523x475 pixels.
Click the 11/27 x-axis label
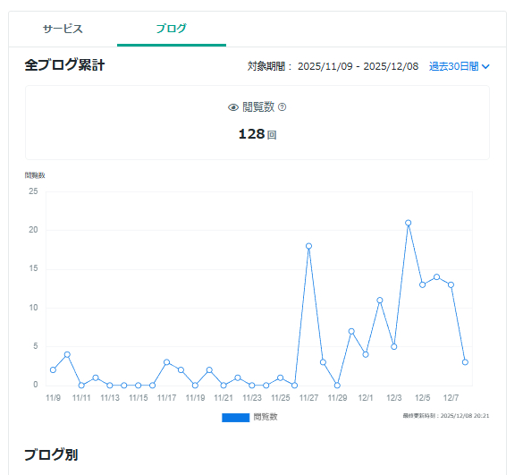click(x=308, y=398)
